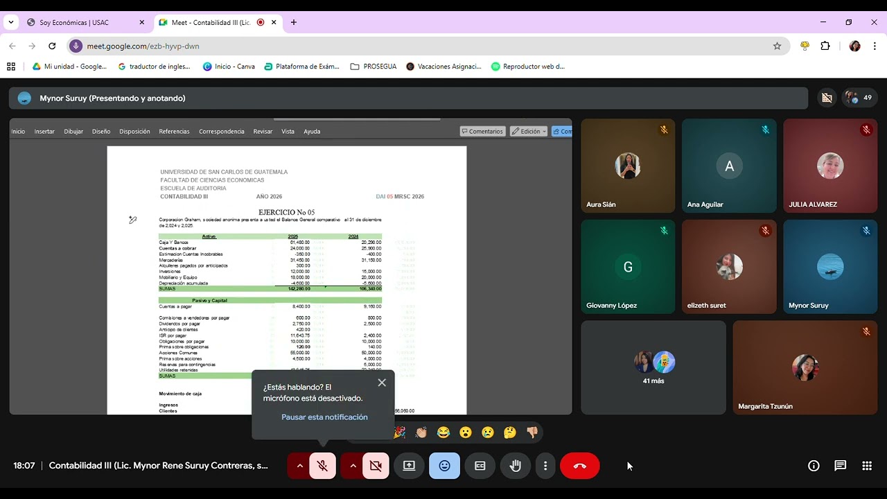Open traductor de ingles bookmark

tap(155, 67)
